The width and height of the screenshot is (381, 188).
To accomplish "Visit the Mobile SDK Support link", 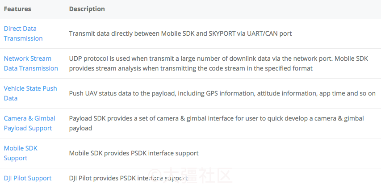I will tap(21, 153).
